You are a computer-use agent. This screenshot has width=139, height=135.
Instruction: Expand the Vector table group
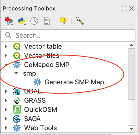(6, 46)
